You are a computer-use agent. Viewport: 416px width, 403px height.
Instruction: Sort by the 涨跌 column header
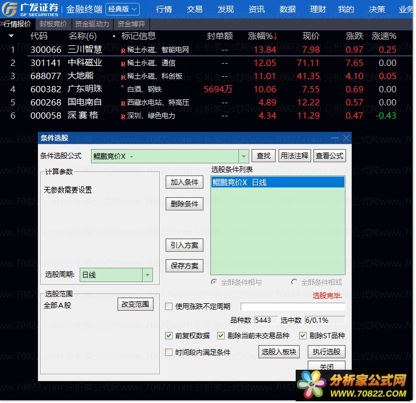[355, 36]
